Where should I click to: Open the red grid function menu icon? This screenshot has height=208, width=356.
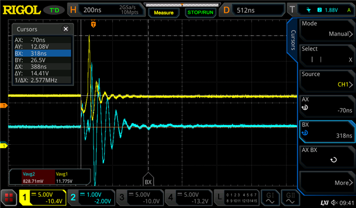[x=9, y=197]
